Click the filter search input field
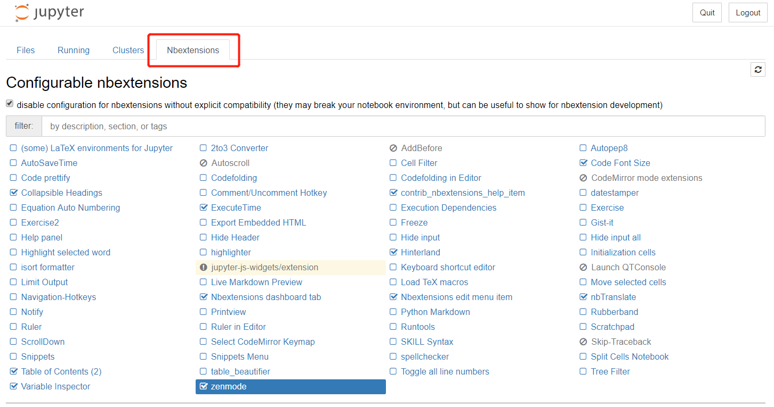Image resolution: width=774 pixels, height=407 pixels. pyautogui.click(x=404, y=127)
